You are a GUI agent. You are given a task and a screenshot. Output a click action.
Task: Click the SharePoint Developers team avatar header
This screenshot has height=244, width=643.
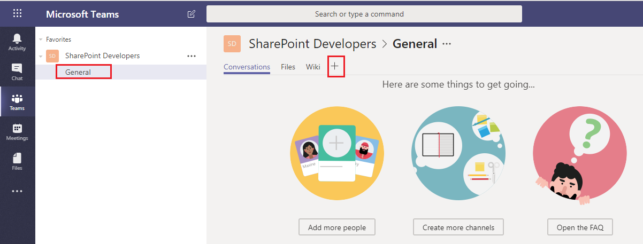click(232, 44)
